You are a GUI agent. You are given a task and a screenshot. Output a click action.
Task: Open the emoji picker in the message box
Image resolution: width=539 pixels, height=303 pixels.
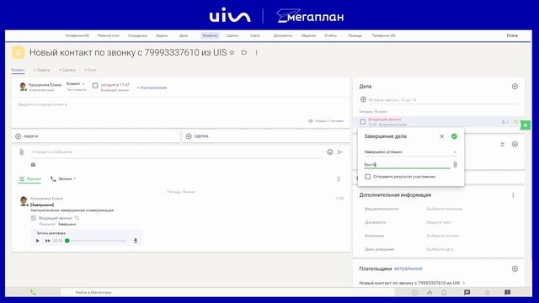330,151
